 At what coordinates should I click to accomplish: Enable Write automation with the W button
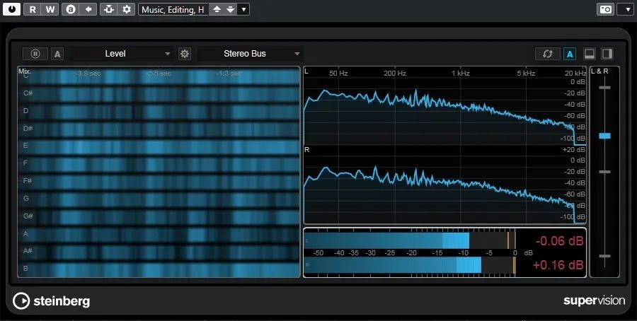pyautogui.click(x=50, y=9)
